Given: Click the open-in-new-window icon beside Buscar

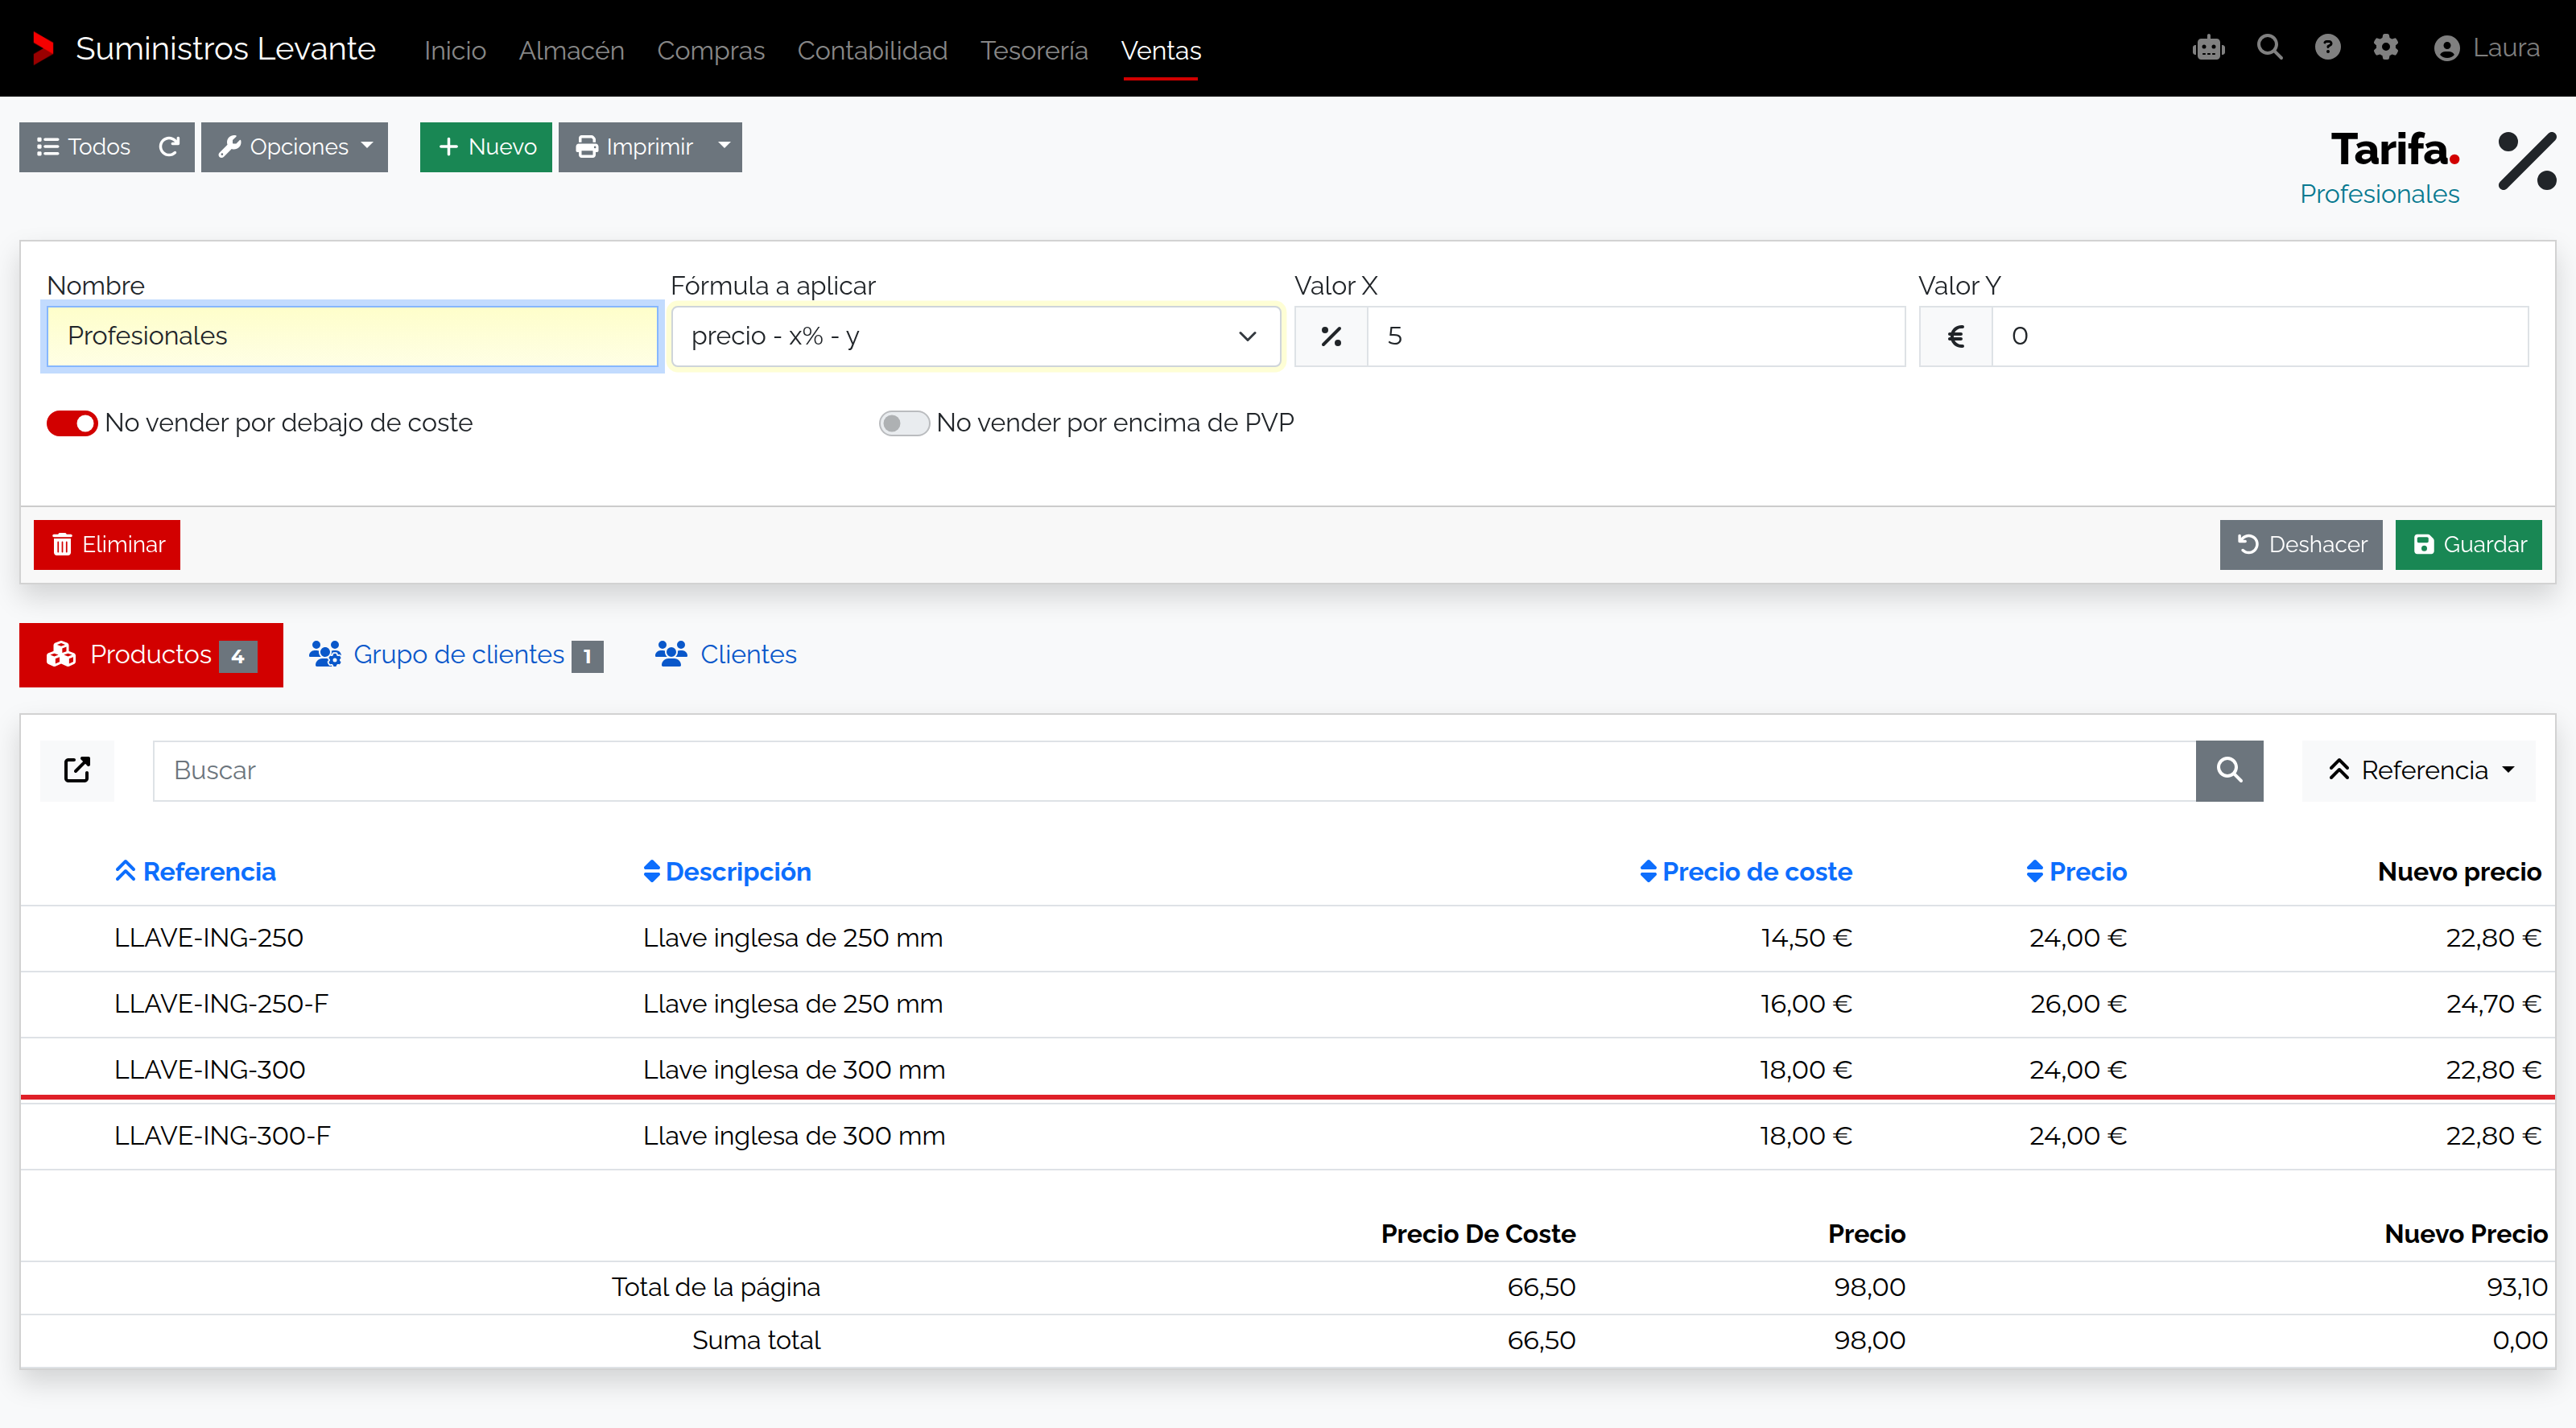Looking at the screenshot, I should tap(77, 770).
